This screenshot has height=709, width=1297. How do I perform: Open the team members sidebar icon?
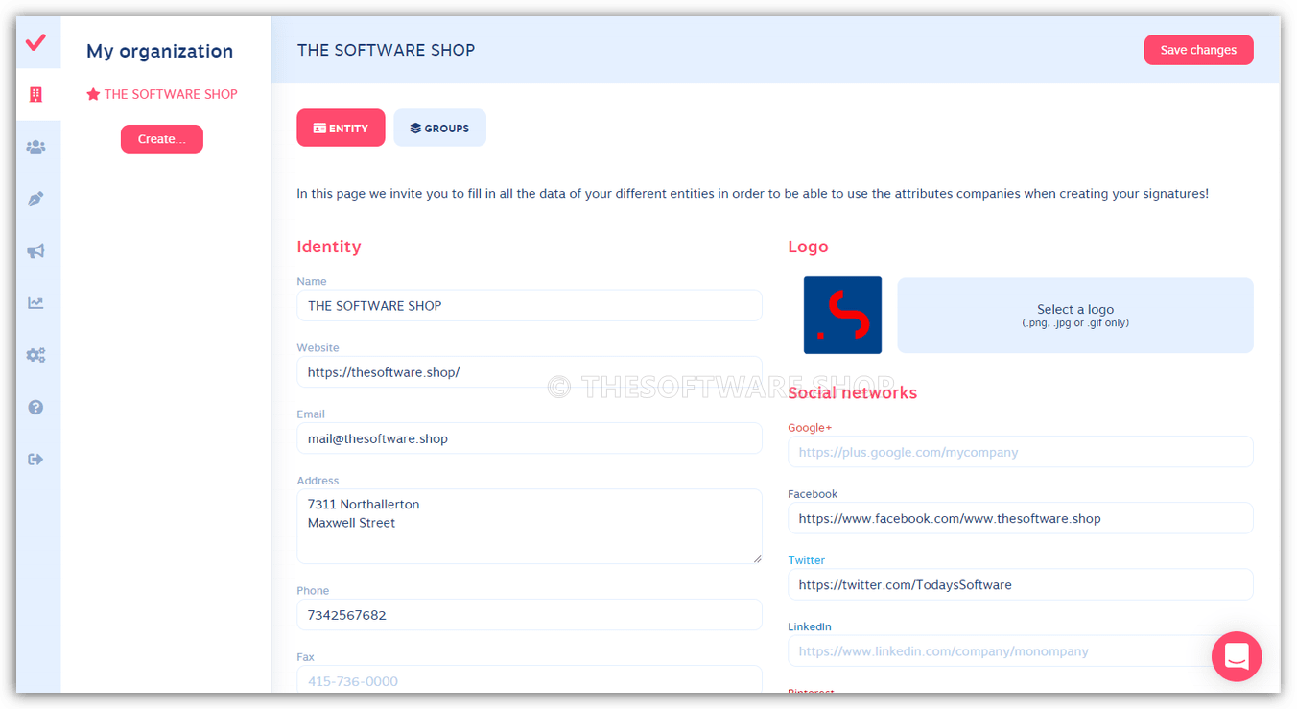click(x=36, y=146)
